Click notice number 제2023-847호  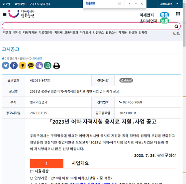pos(40,80)
